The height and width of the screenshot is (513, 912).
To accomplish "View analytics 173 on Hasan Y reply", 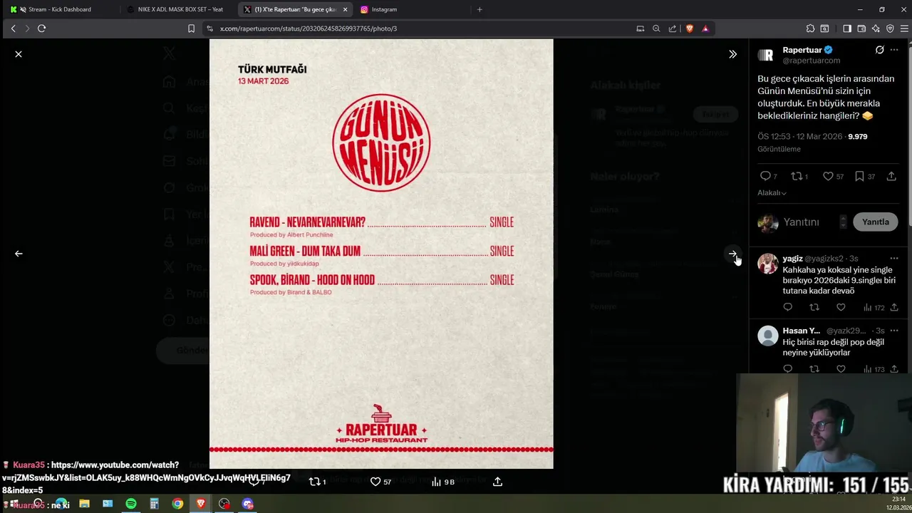I will pyautogui.click(x=874, y=369).
